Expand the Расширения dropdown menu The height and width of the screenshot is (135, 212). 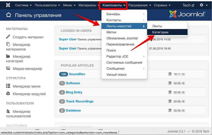coord(140,5)
